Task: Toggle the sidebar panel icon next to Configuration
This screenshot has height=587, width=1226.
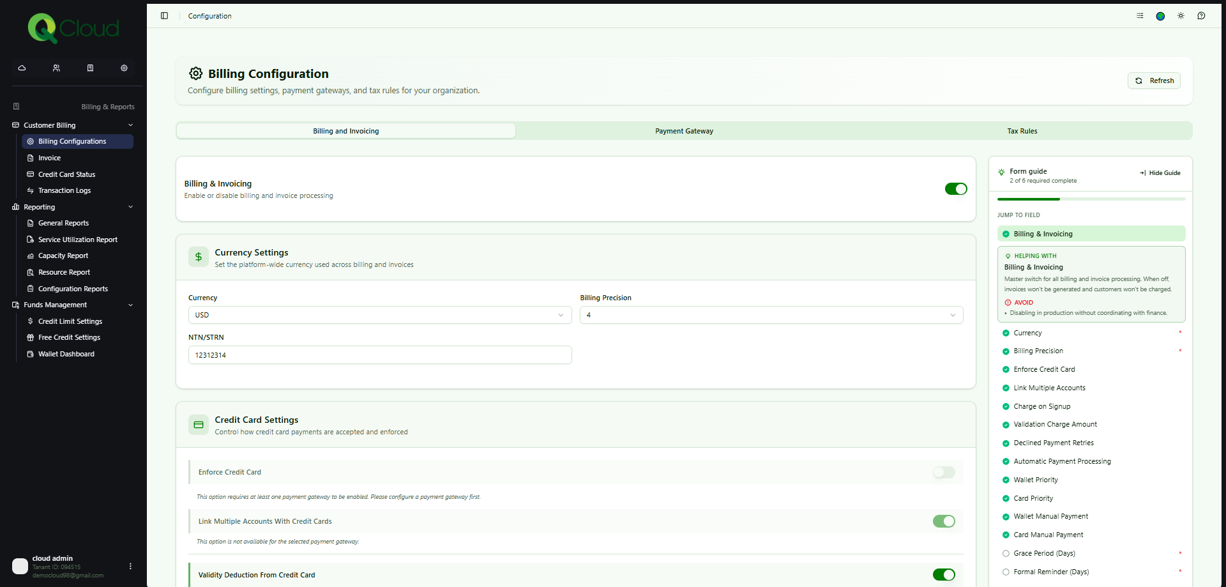Action: [x=164, y=16]
